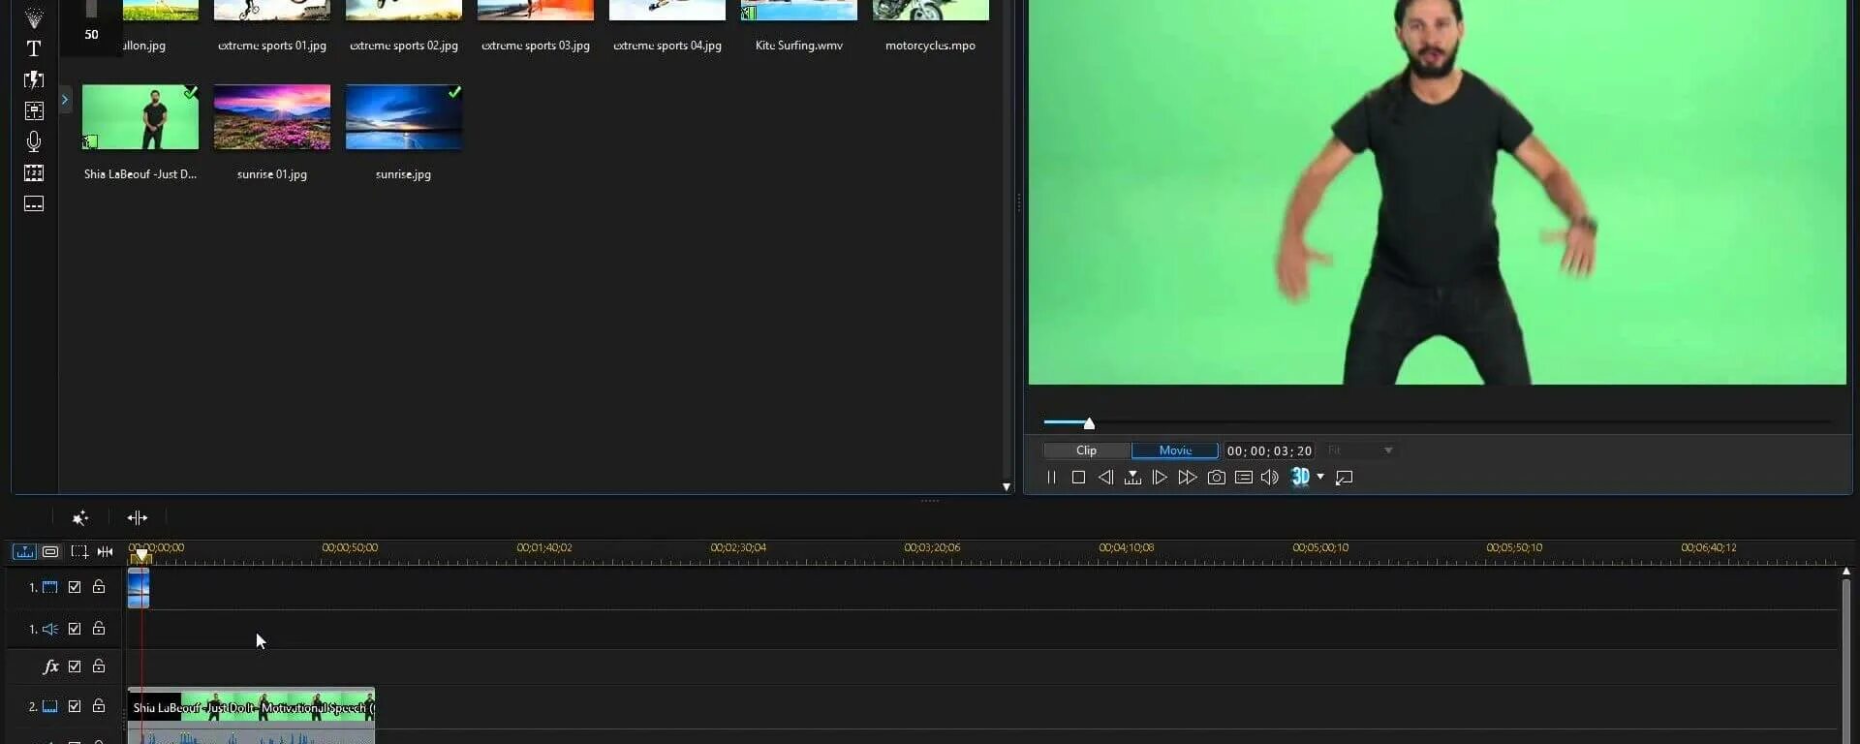Click the video track 1 filmstrip icon
1860x744 pixels.
pyautogui.click(x=49, y=587)
